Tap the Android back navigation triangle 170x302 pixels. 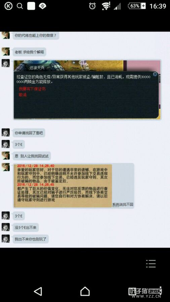tap(38, 291)
